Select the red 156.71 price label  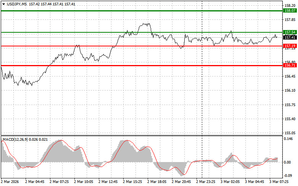(290, 65)
